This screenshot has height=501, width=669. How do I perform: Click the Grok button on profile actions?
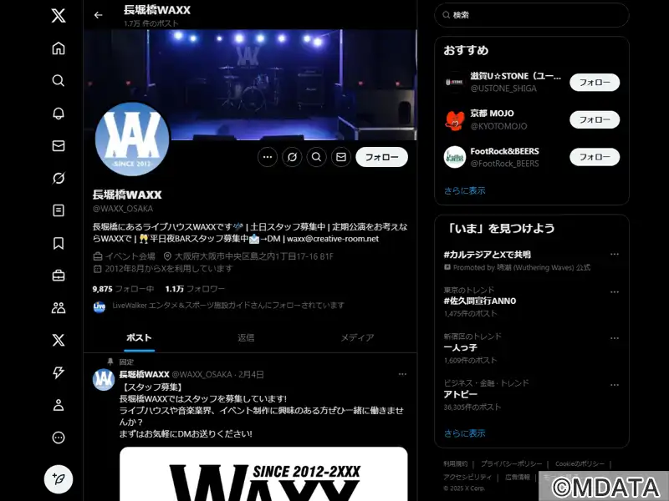coord(292,157)
